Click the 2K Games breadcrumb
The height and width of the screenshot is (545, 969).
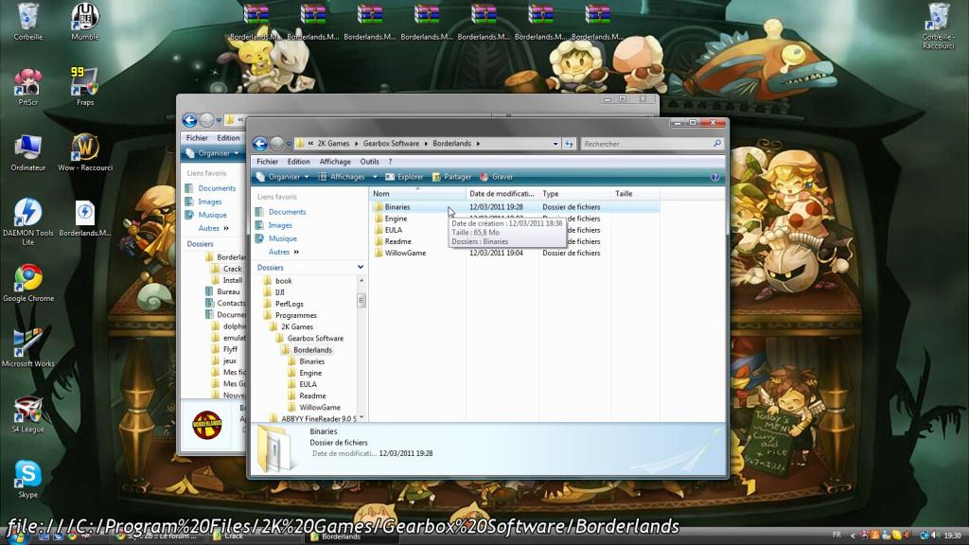[333, 144]
